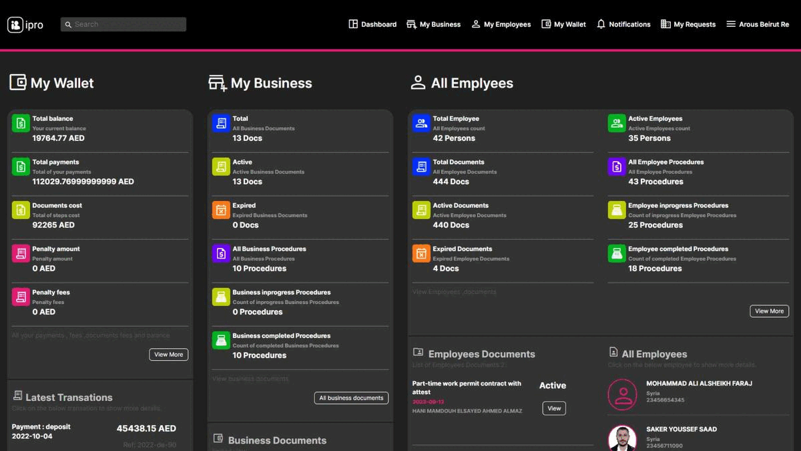Go to My Employees in navigation
Image resolution: width=801 pixels, height=451 pixels.
[x=501, y=24]
